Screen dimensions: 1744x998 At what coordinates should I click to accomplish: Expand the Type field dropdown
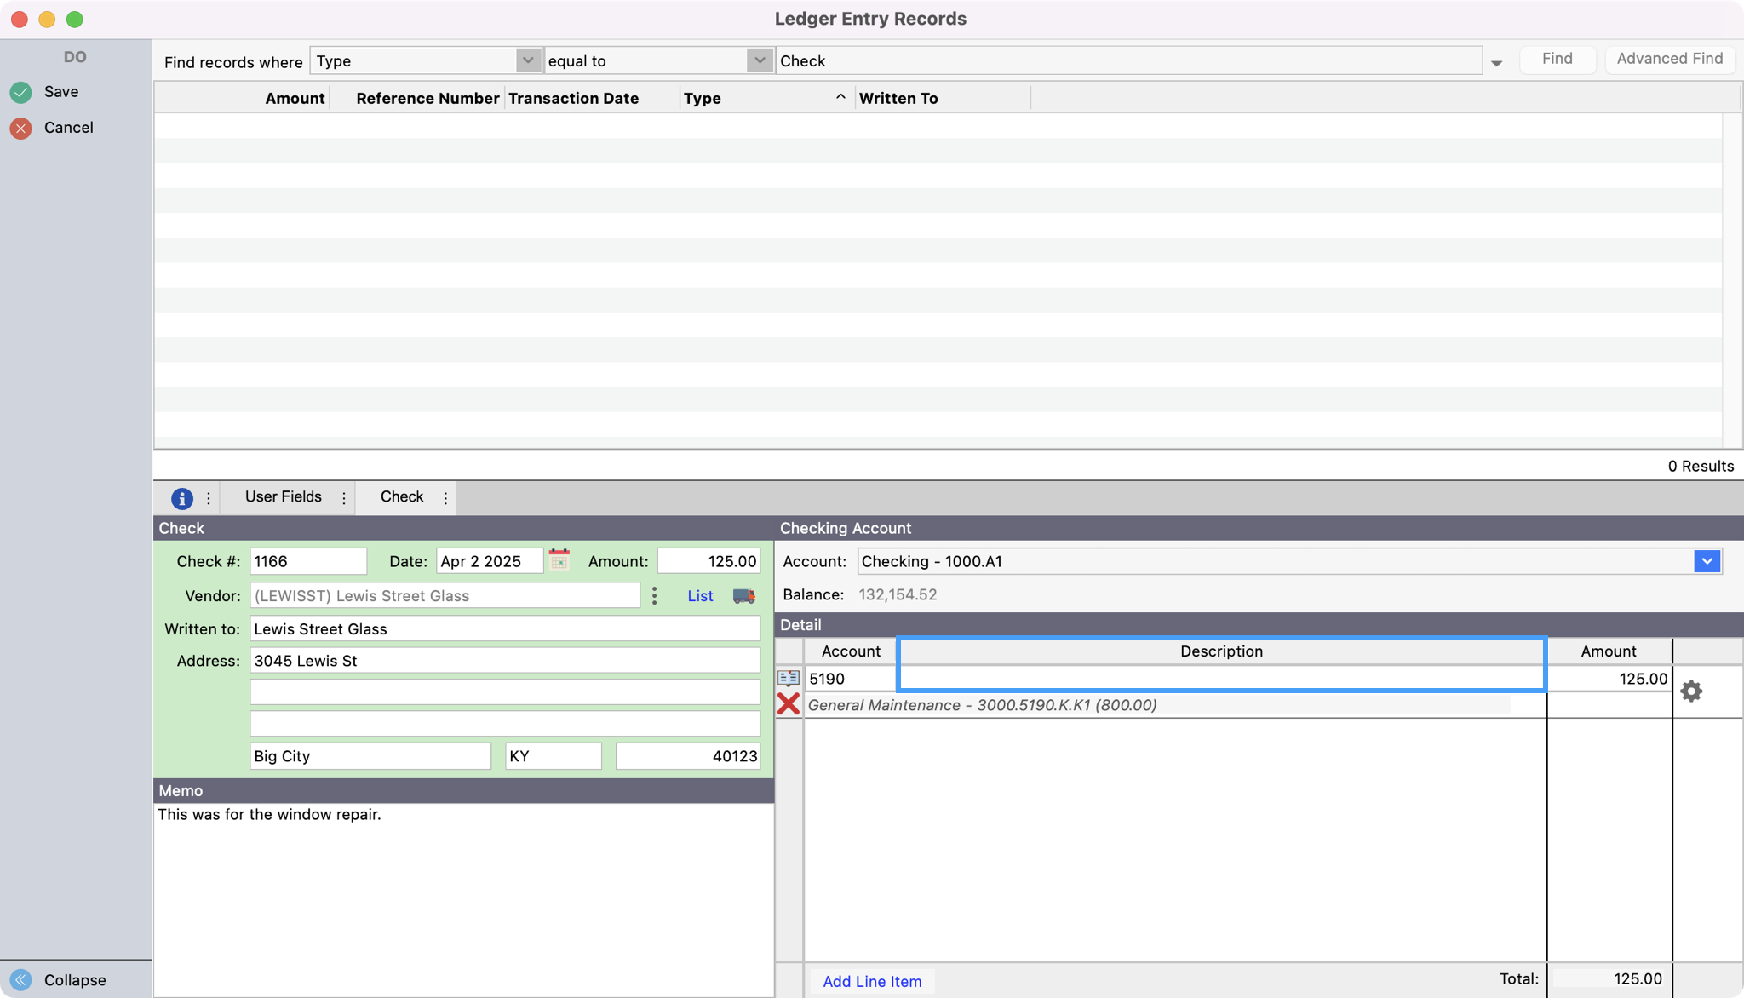click(x=528, y=60)
